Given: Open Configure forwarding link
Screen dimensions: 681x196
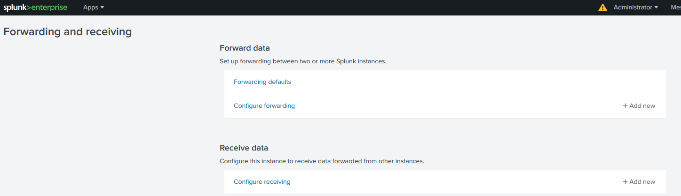Looking at the screenshot, I should [x=264, y=106].
